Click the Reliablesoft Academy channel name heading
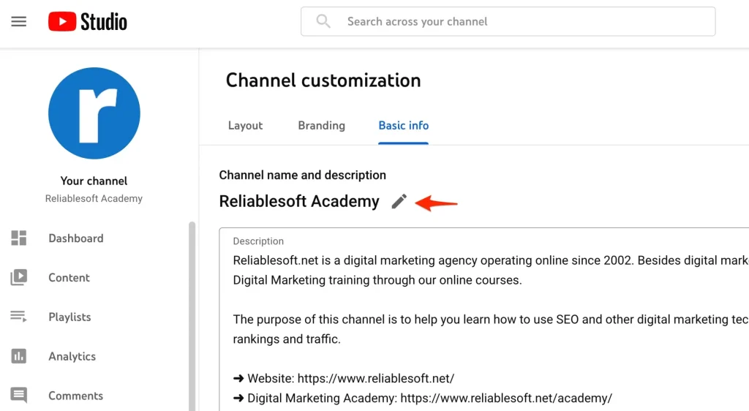Image resolution: width=749 pixels, height=411 pixels. (x=299, y=202)
